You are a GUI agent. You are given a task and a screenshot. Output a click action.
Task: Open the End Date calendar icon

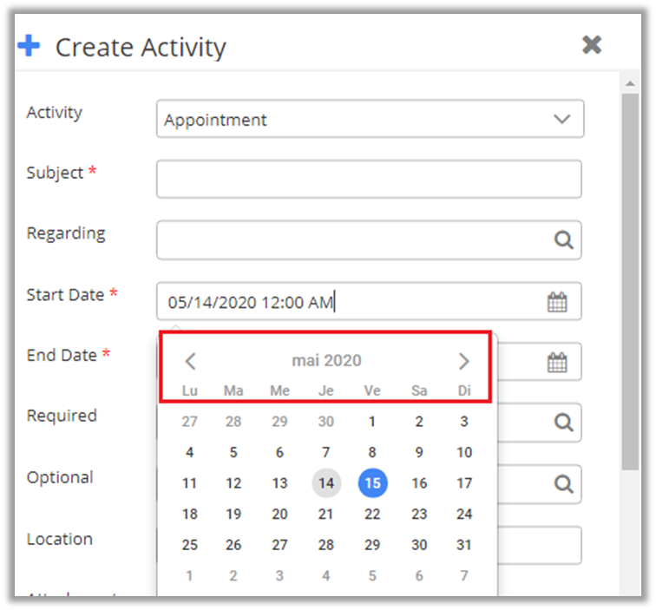coord(557,363)
